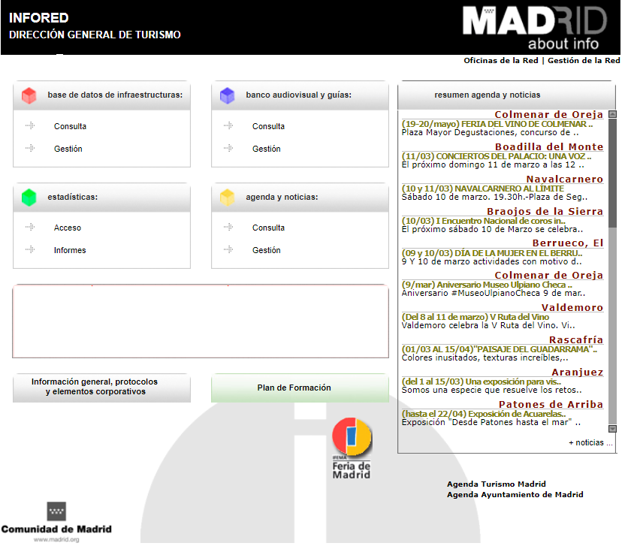Click bullet icon beside estadísticas Informes
Screen dimensions: 631x546
click(x=30, y=250)
